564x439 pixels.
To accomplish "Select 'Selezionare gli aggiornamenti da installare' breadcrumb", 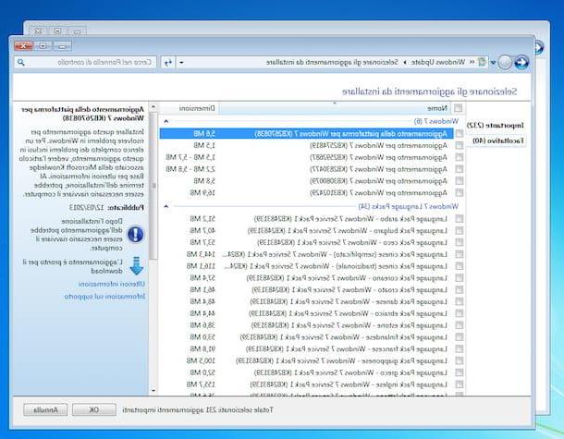I will (x=332, y=62).
